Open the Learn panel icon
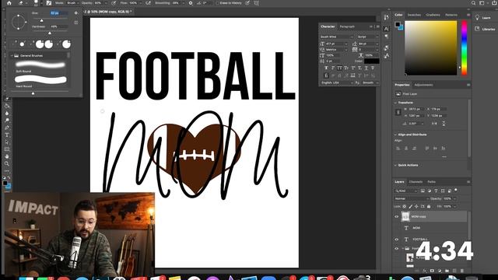Screen dimensions: 498x280 477,18
